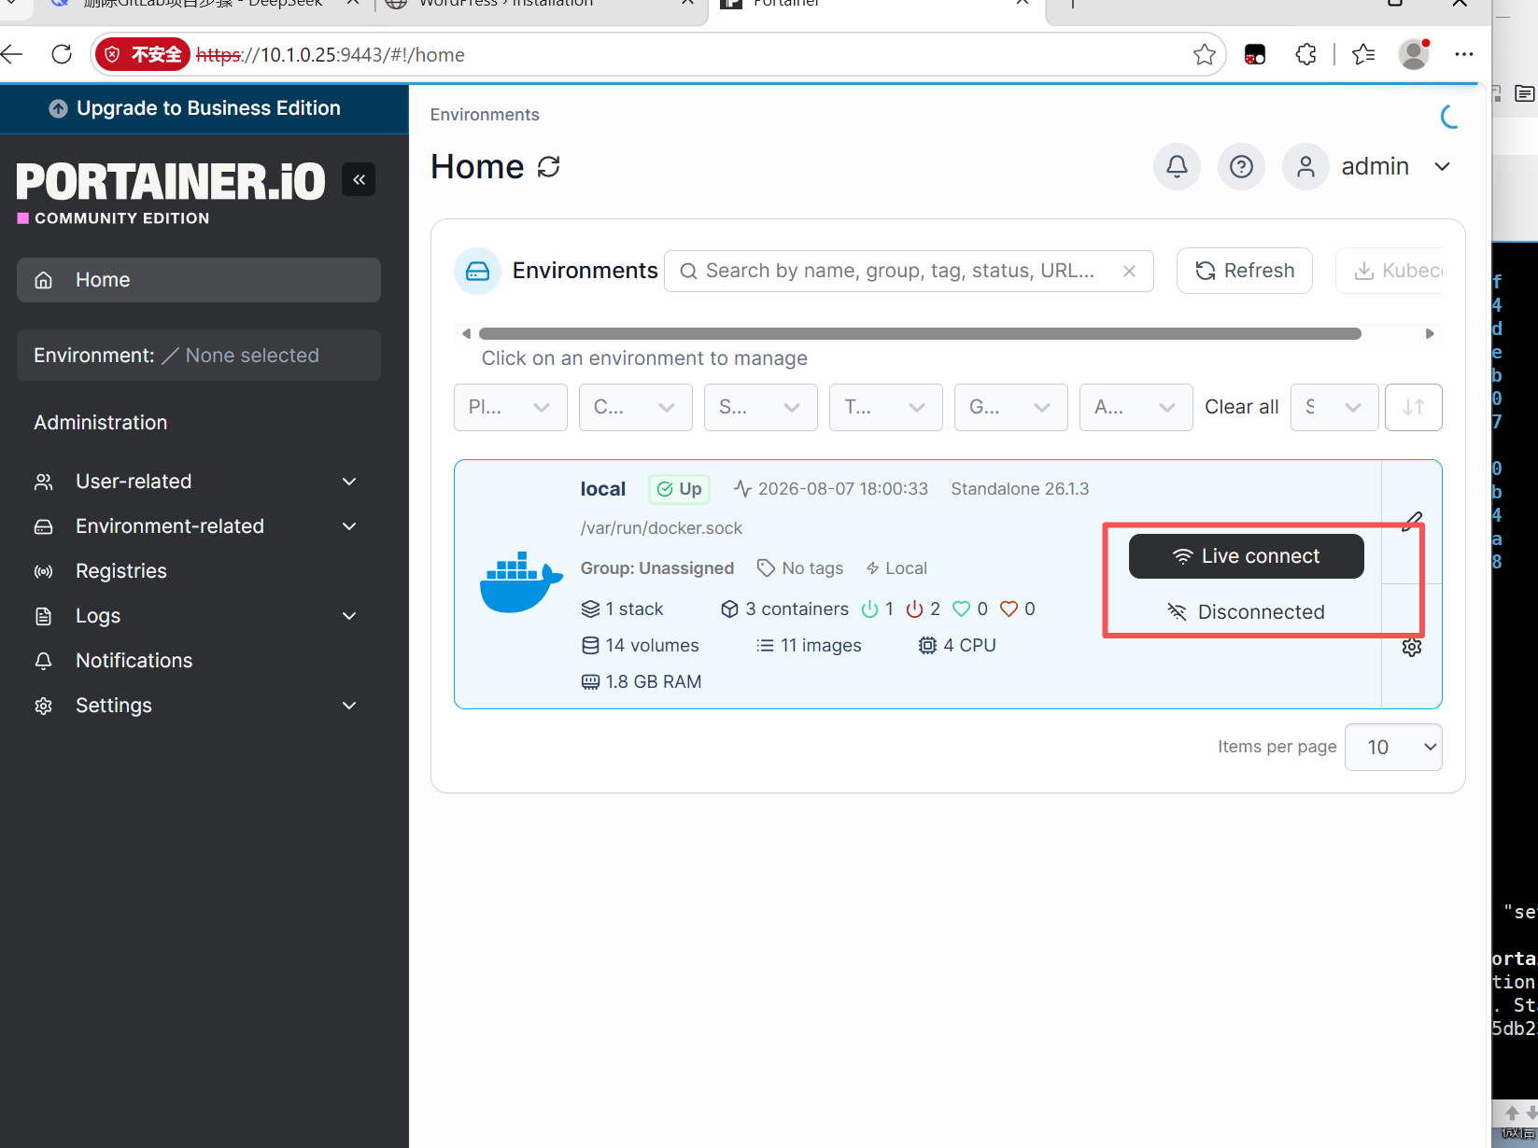1538x1148 pixels.
Task: Click the PORTAINER.iO logo
Action: (171, 181)
